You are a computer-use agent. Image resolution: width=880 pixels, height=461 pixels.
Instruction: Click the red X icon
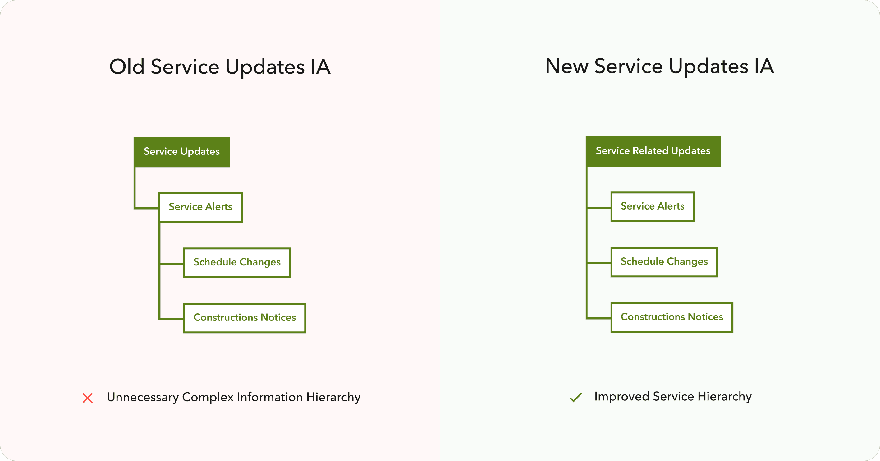(x=88, y=398)
